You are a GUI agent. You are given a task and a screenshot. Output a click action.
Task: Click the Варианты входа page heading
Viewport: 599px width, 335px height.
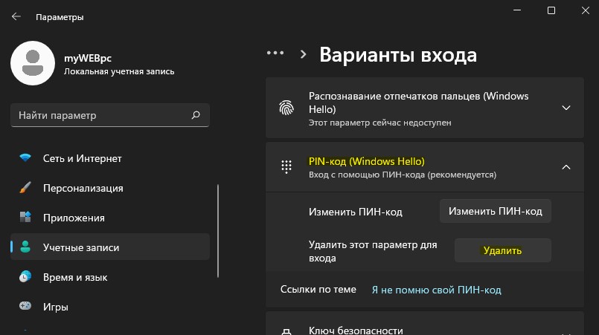398,54
